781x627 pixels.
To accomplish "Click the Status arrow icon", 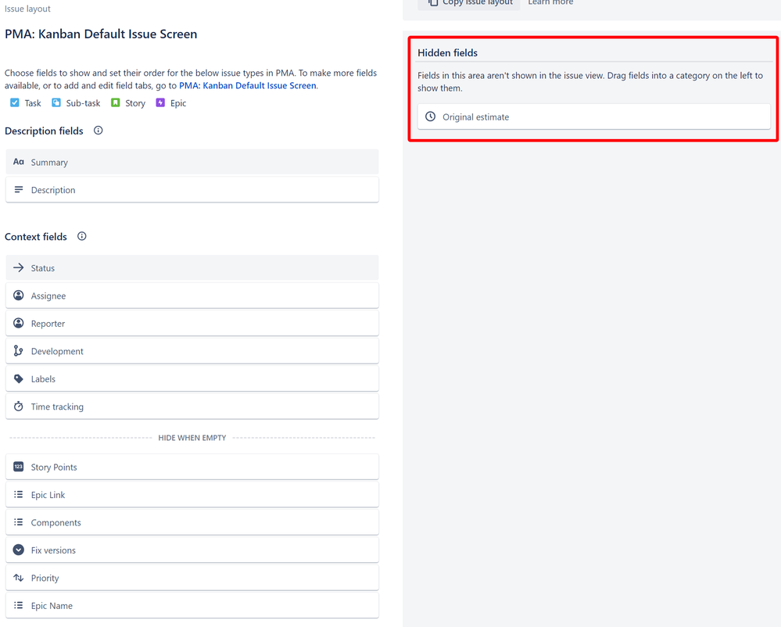I will coord(19,267).
